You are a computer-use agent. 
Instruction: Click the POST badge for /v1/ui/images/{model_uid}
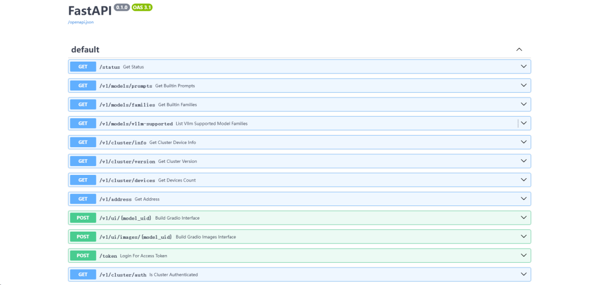[x=83, y=237]
